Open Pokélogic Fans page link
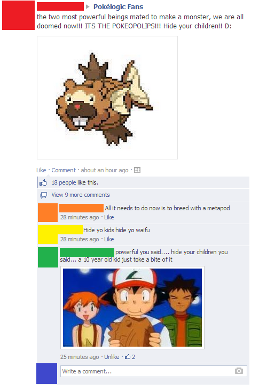The width and height of the screenshot is (259, 390). coord(118,7)
